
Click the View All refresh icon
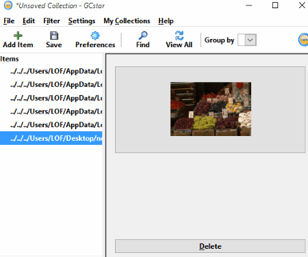[179, 36]
